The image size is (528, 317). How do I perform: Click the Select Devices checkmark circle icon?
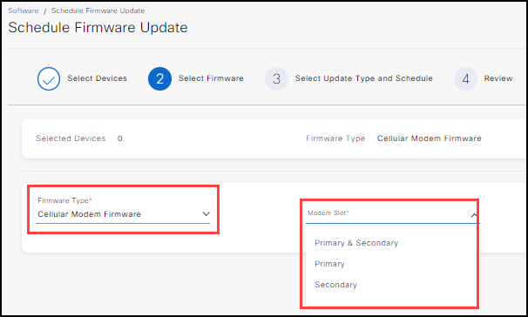coord(49,78)
